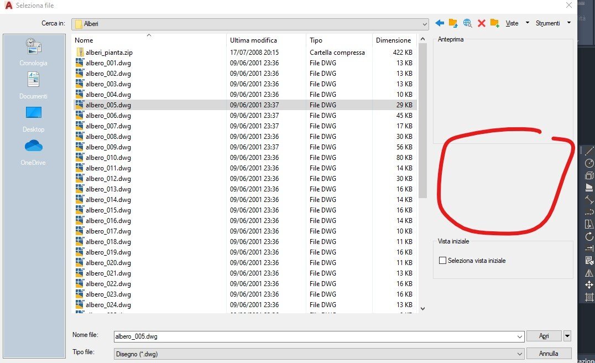This screenshot has height=363, width=595.
Task: Create a new folder
Action: (x=494, y=23)
